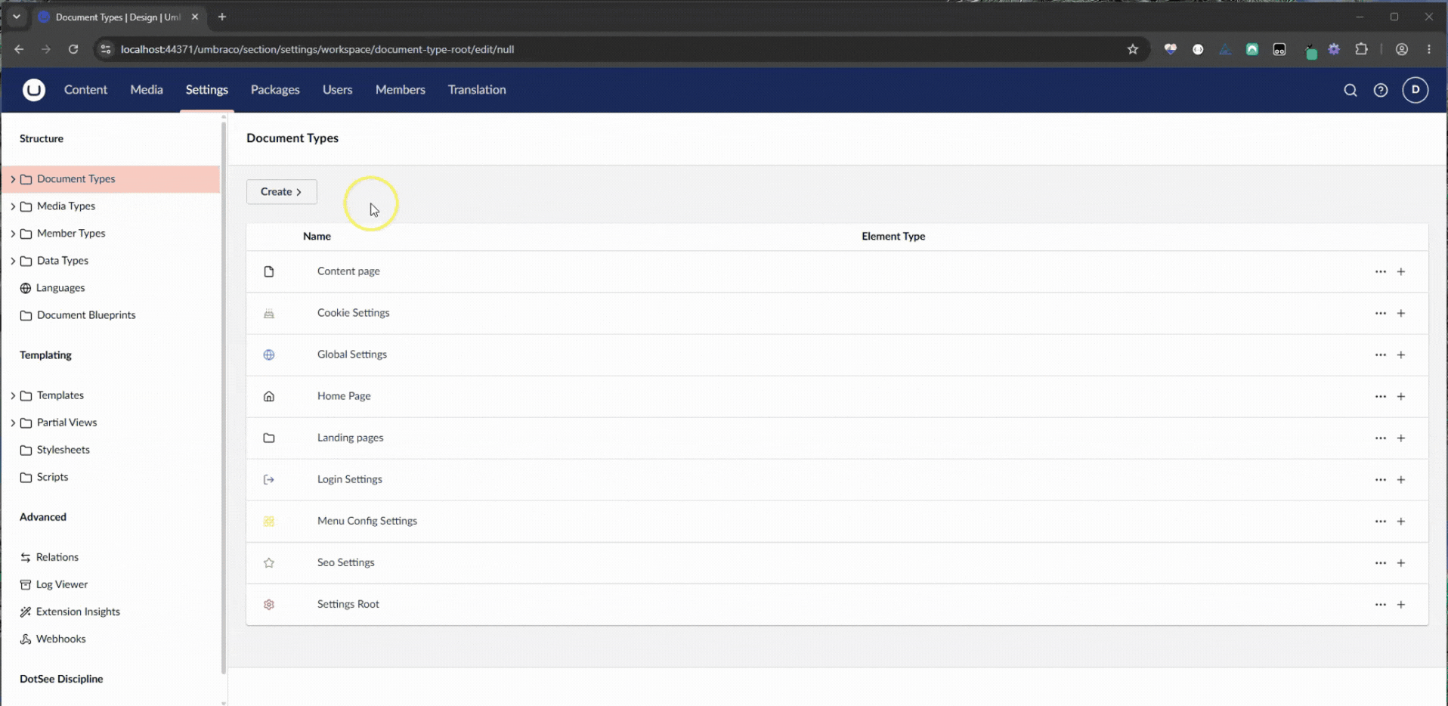Open more actions for Content page
The image size is (1448, 706).
pyautogui.click(x=1381, y=271)
